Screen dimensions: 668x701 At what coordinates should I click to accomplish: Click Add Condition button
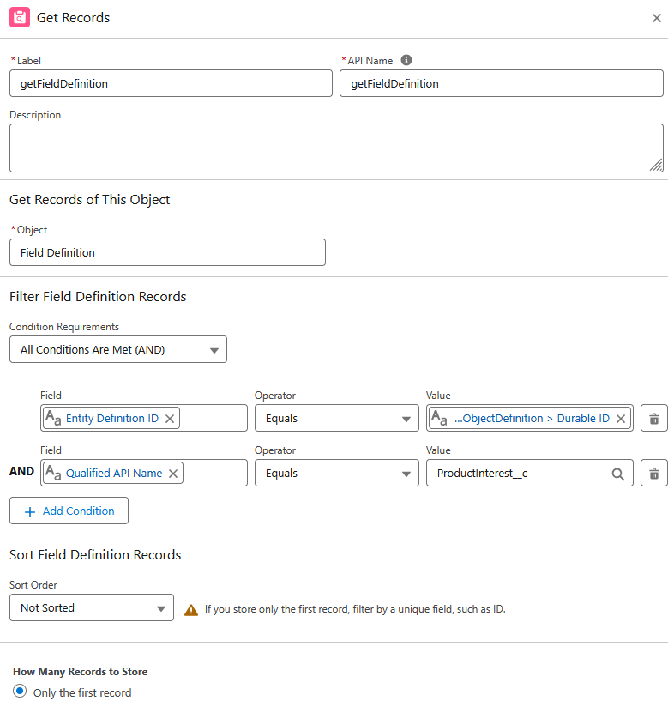pos(69,511)
